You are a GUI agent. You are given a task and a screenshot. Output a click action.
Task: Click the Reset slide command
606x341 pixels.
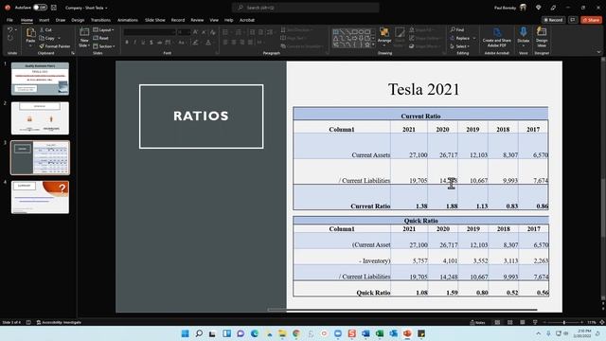tap(100, 38)
